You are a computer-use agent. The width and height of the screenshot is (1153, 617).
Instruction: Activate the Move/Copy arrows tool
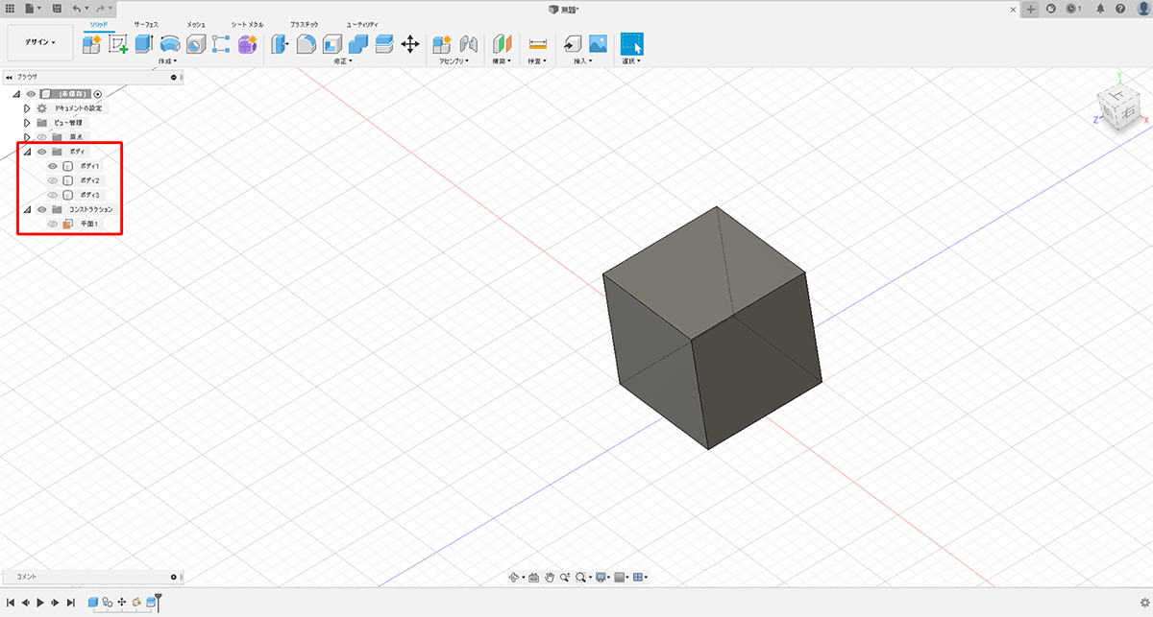tap(409, 44)
